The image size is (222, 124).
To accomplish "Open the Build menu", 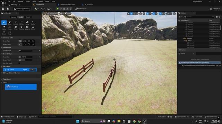I will tap(34, 1).
